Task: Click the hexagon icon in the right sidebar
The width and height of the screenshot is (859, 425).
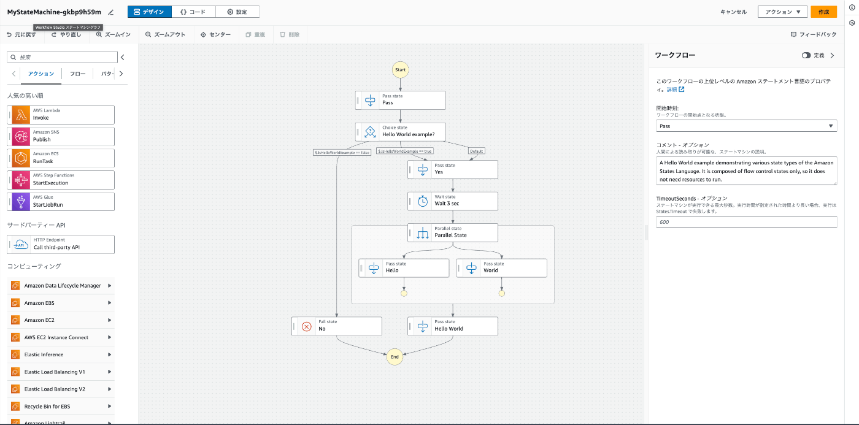Action: (852, 23)
